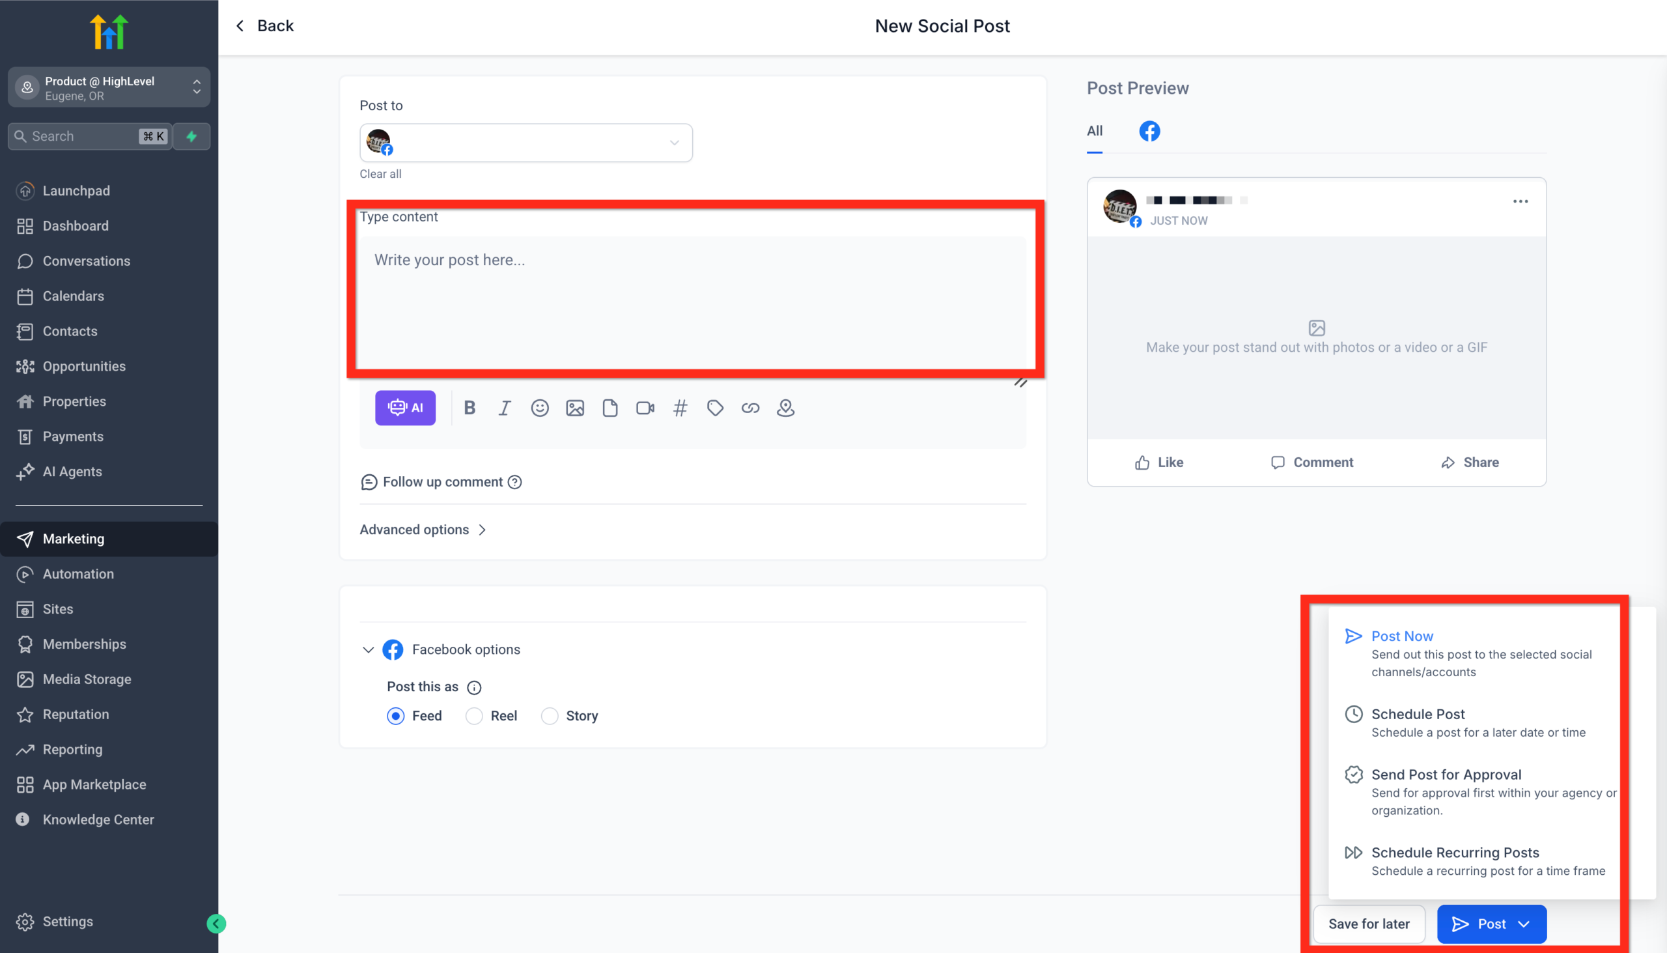Choose Story as the post type
Image resolution: width=1667 pixels, height=953 pixels.
(550, 716)
